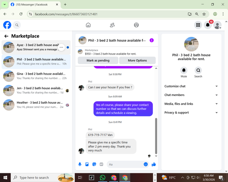This screenshot has height=182, width=228.
Task: Click Phil's listing thumbnail in right panel
Action: (191, 44)
